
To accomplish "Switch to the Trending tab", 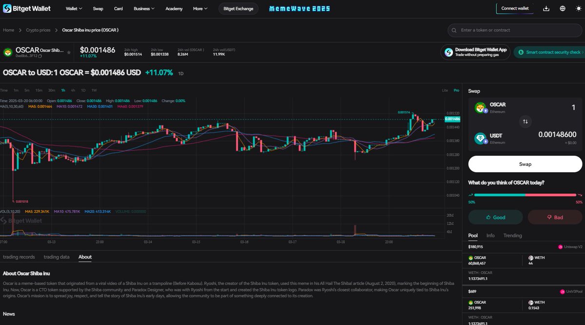I will click(x=512, y=235).
